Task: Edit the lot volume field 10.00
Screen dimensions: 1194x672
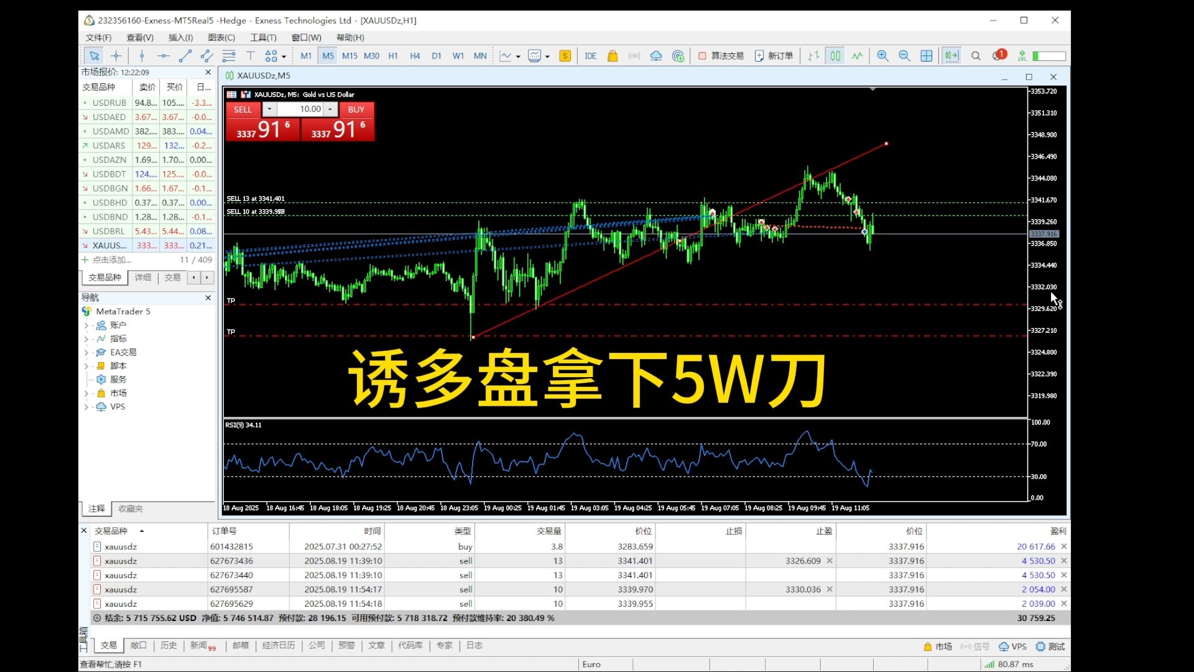Action: click(x=300, y=110)
